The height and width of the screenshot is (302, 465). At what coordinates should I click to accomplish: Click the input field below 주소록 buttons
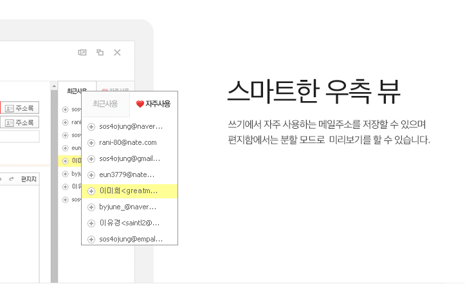[x=19, y=137]
